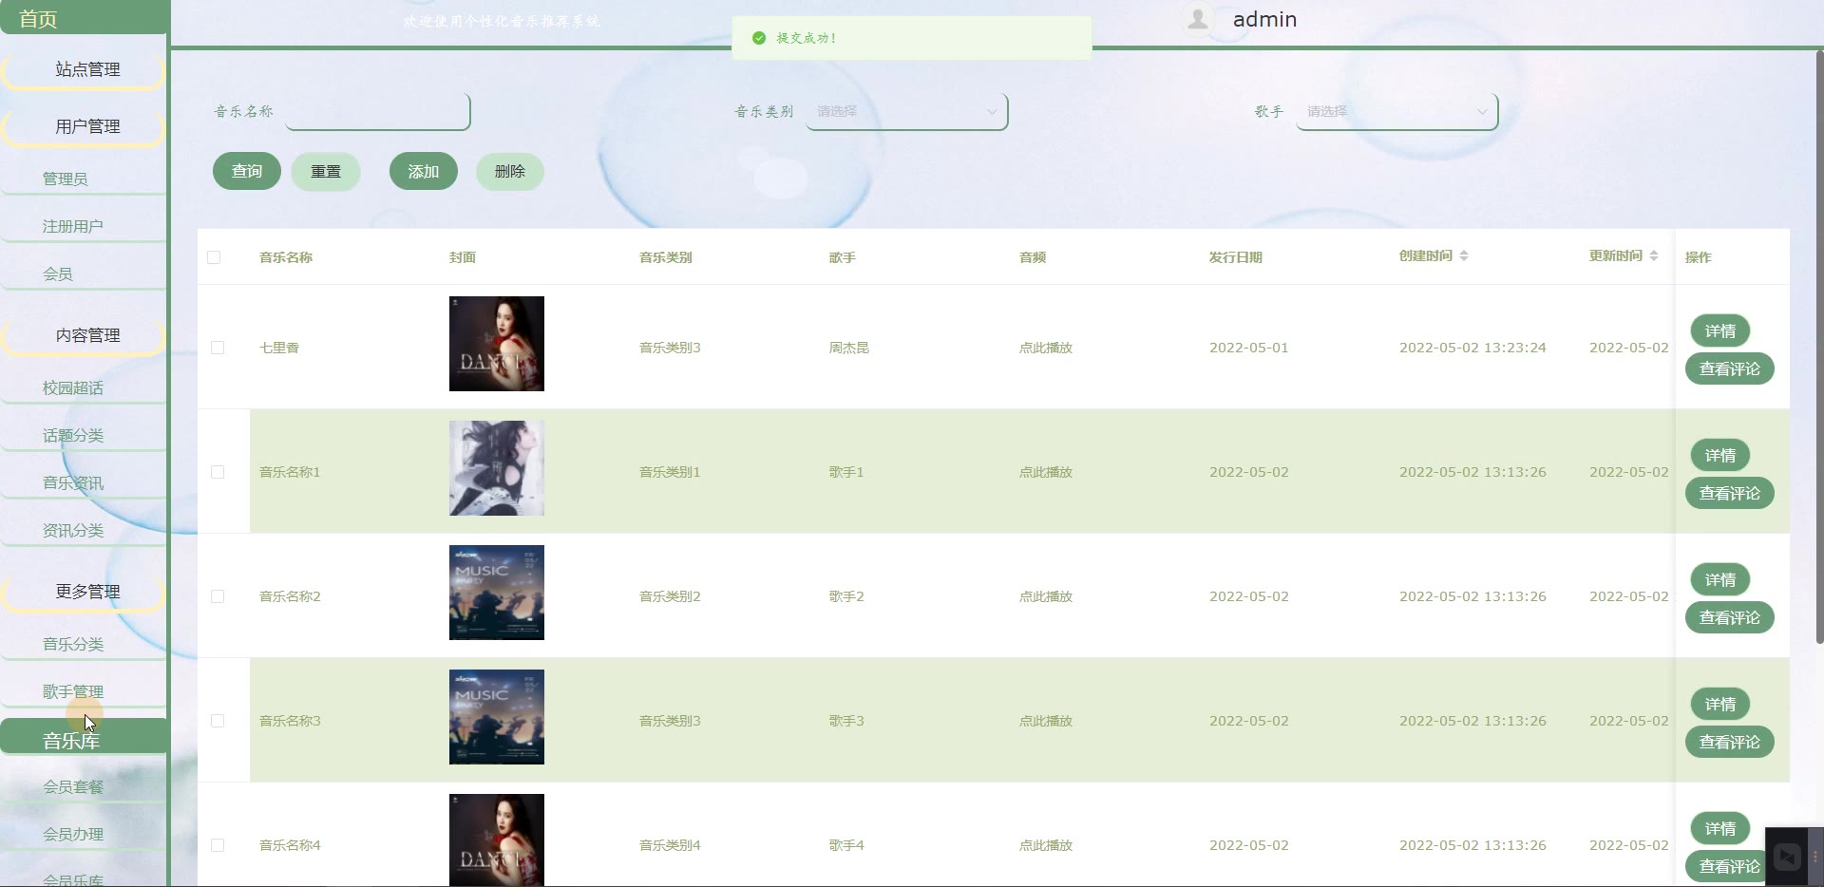
Task: Open 详情 for the 音乐名称4 row
Action: (x=1720, y=828)
